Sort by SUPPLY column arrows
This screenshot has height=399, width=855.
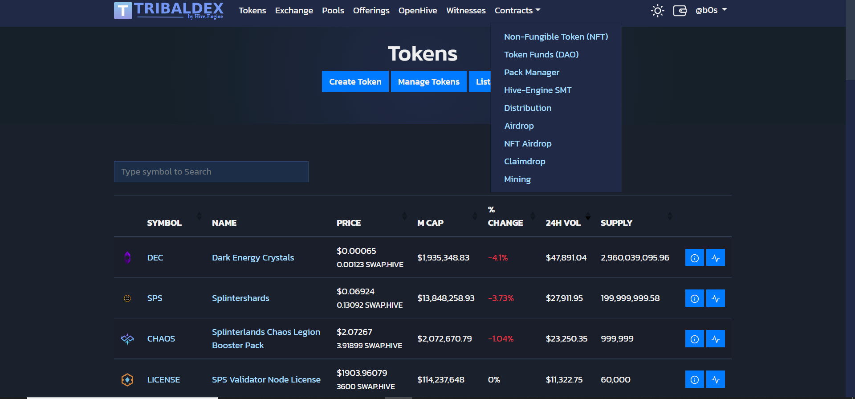[670, 216]
